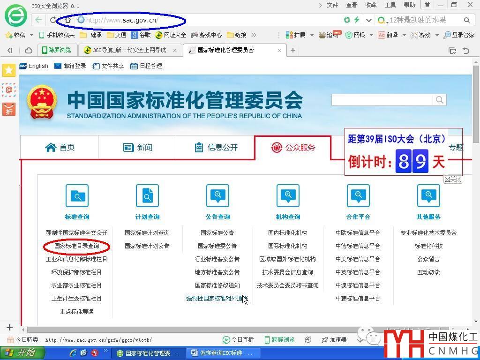Click the yellow star favorites sidebar icon
The image size is (480, 360).
coord(9,70)
